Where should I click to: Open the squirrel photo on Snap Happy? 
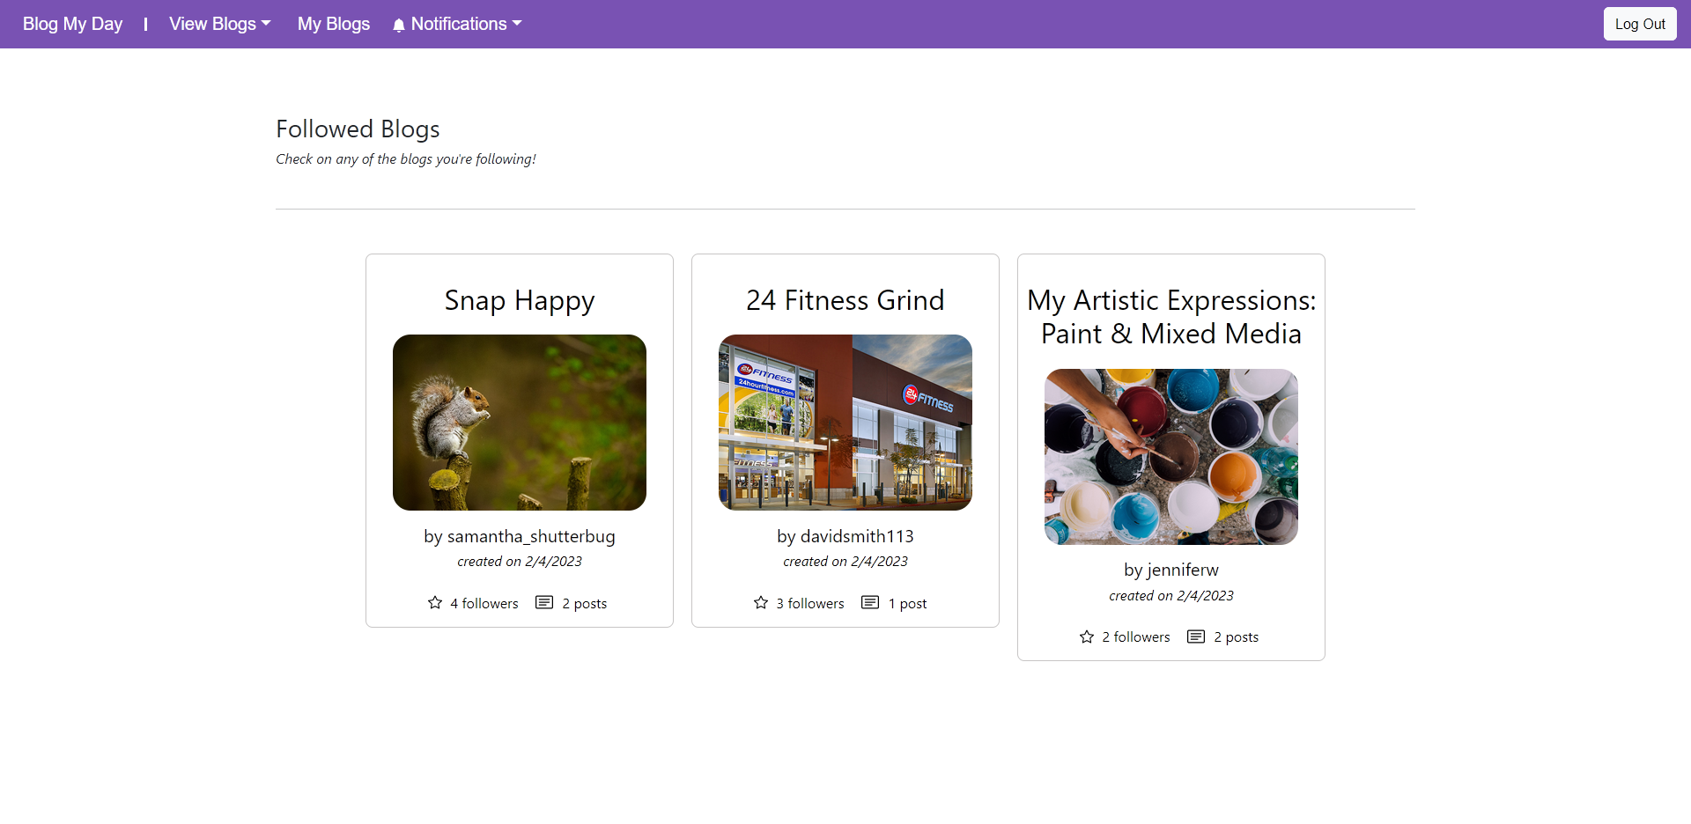pos(519,422)
